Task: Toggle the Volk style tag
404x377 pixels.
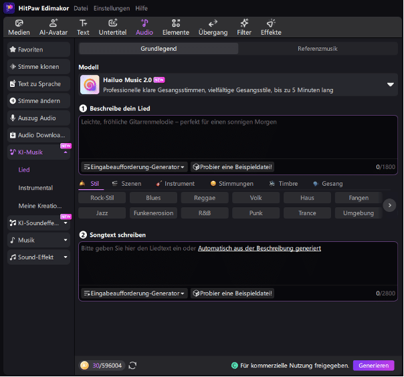Action: click(x=256, y=198)
